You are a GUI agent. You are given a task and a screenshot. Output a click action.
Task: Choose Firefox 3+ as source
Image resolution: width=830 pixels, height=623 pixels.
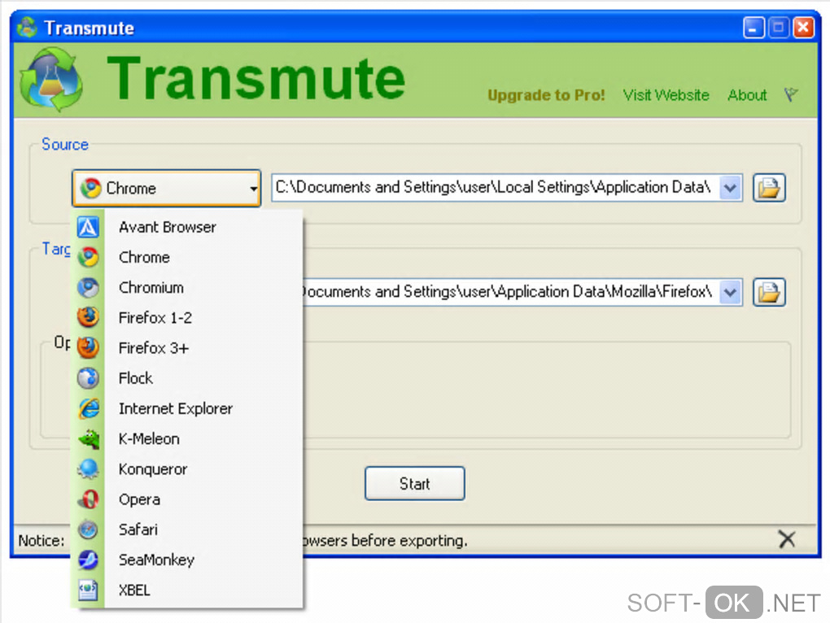pyautogui.click(x=187, y=348)
